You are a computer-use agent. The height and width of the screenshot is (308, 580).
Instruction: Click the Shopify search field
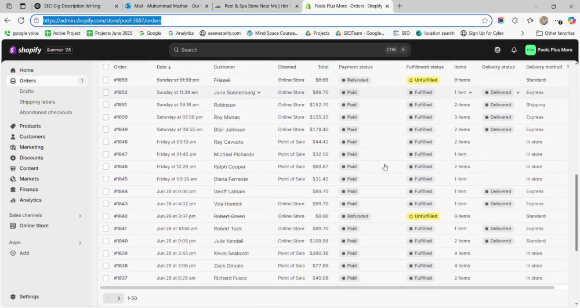289,50
